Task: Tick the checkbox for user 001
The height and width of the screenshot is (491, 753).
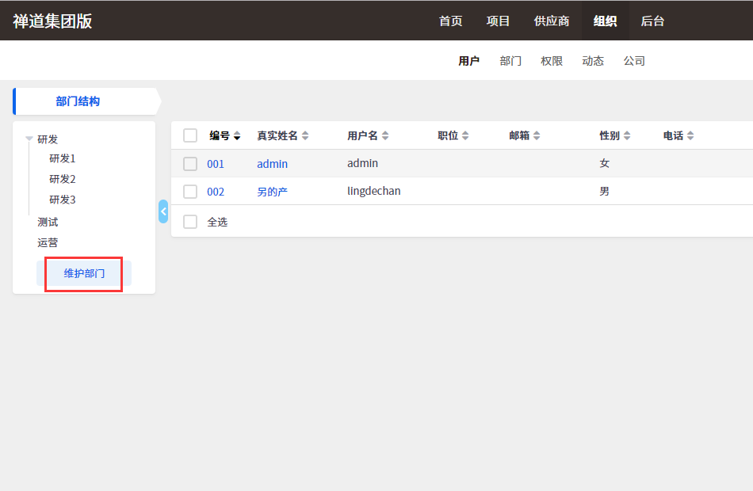Action: click(x=190, y=164)
